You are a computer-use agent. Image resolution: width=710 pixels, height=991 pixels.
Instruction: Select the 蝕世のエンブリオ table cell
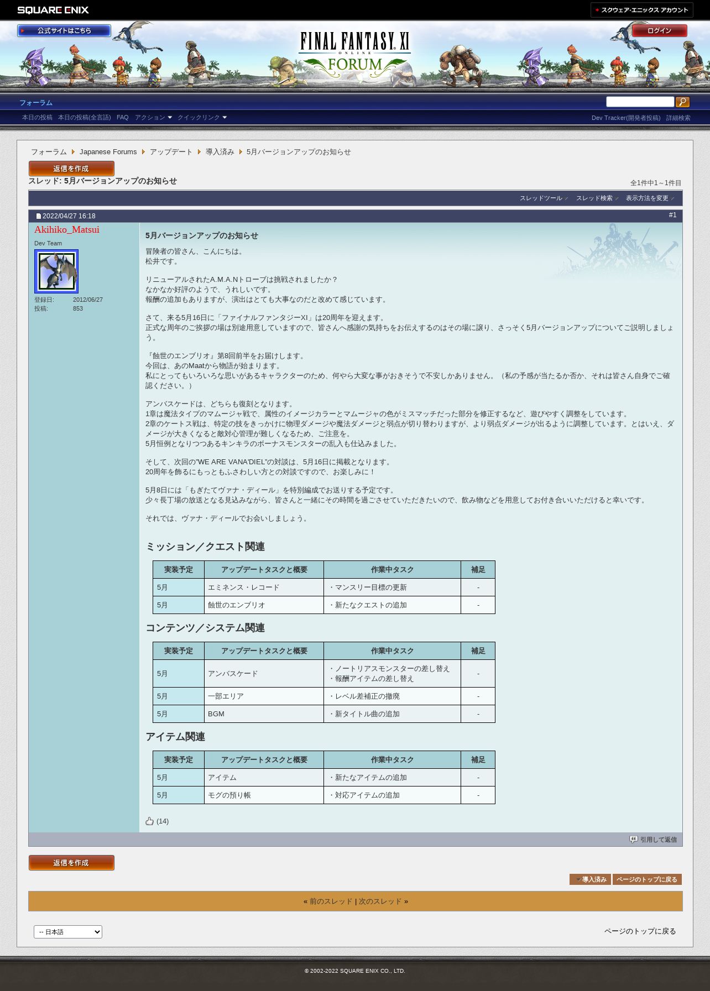click(x=264, y=605)
